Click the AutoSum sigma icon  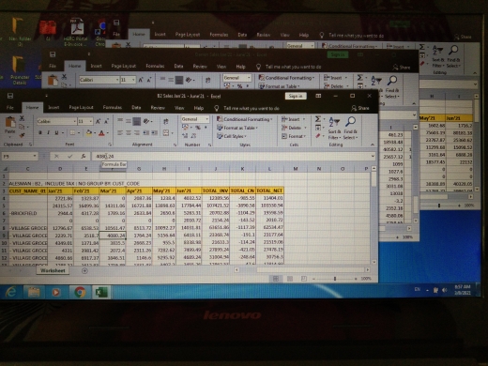click(x=318, y=119)
